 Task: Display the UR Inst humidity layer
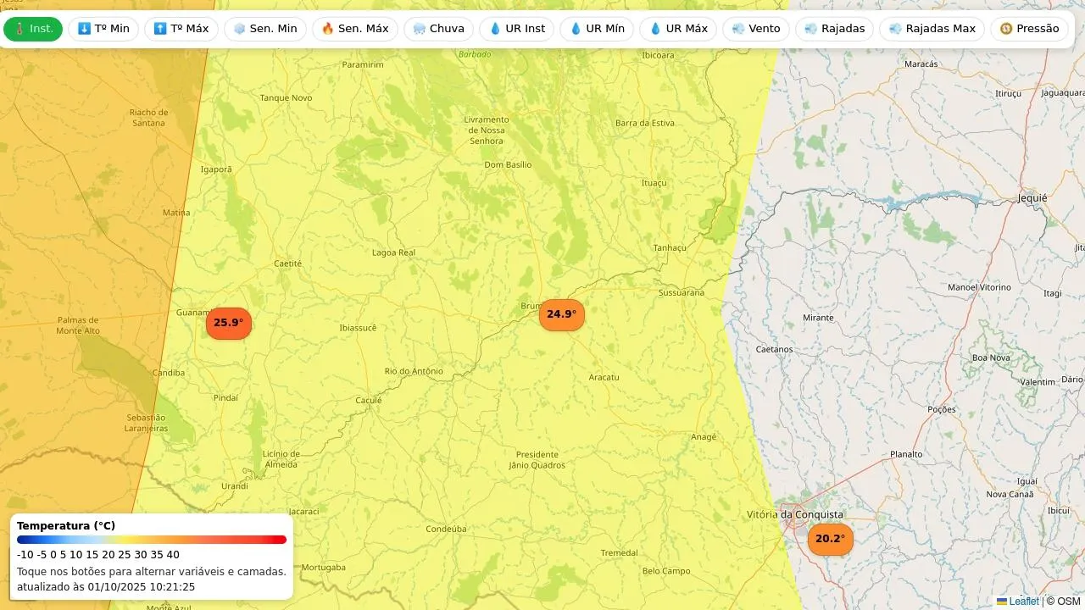click(x=517, y=29)
